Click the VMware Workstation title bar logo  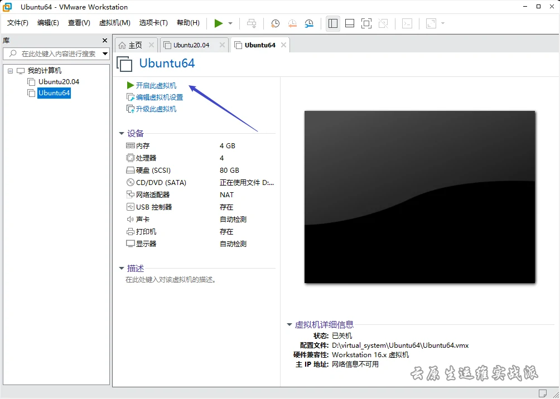7,7
